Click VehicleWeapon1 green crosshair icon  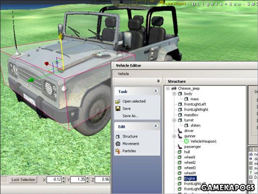coord(186,141)
